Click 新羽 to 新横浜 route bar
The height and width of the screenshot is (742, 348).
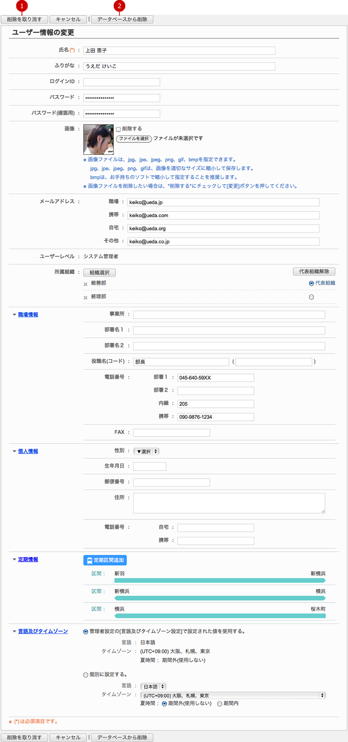pos(220,580)
